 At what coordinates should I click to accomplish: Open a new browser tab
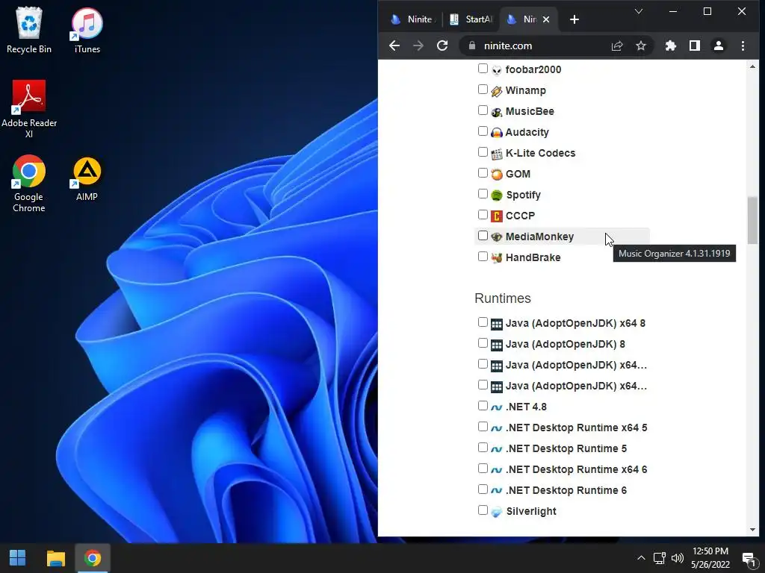click(574, 19)
